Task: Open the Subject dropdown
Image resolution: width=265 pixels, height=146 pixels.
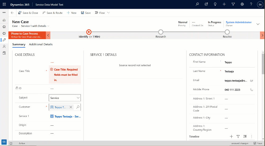Action: point(65,98)
